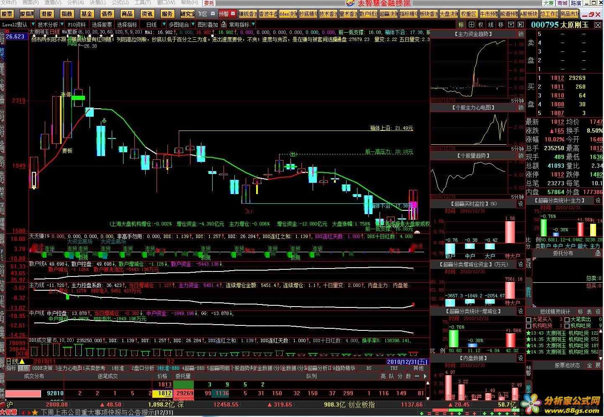Open settings 设 for 超赢分类增减仓资金 panel
The height and width of the screenshot is (417, 604).
point(521,264)
